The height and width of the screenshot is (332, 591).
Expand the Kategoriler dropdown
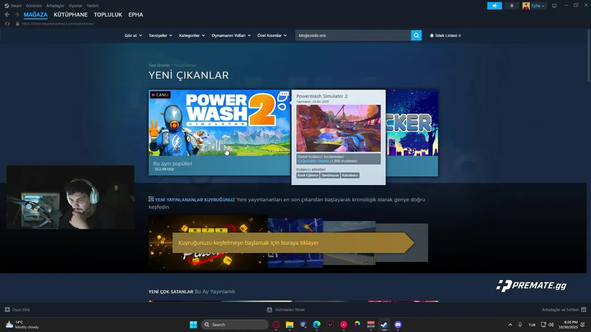point(192,36)
